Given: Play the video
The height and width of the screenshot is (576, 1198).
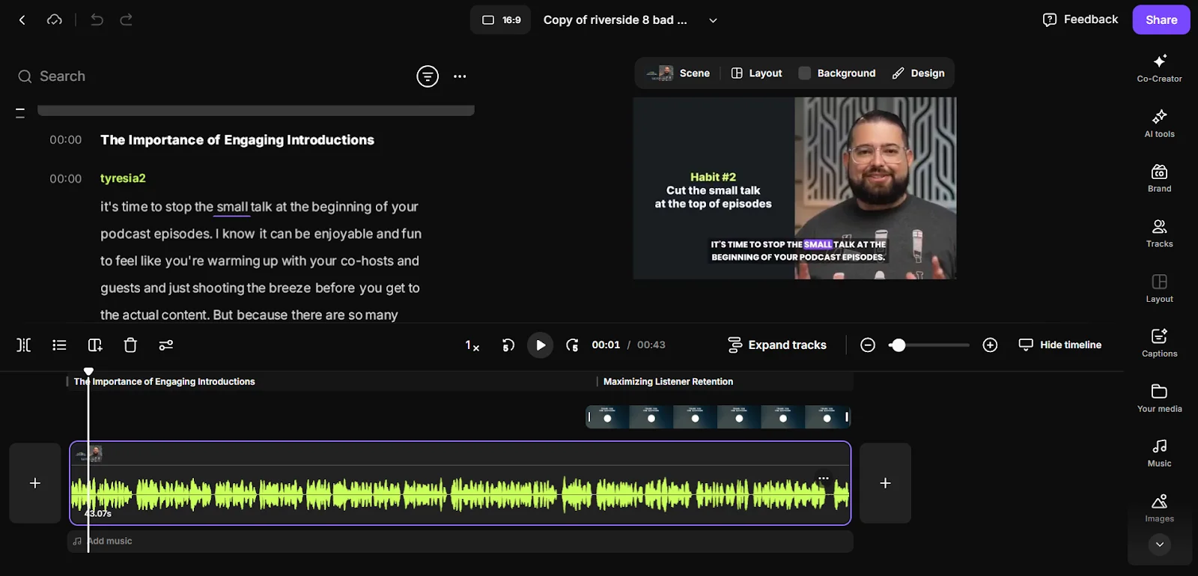Looking at the screenshot, I should point(540,345).
